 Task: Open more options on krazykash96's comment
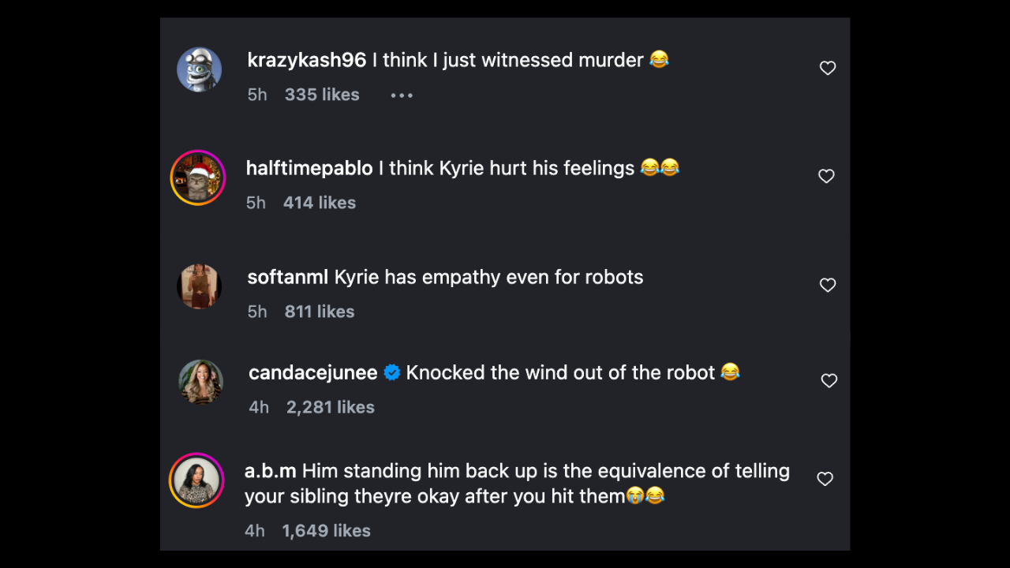coord(402,95)
